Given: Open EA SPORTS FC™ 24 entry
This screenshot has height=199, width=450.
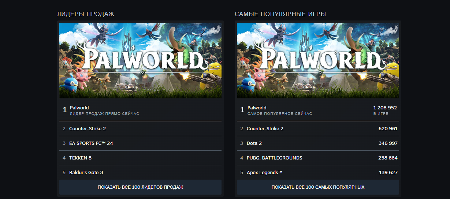Looking at the screenshot, I should coord(140,143).
